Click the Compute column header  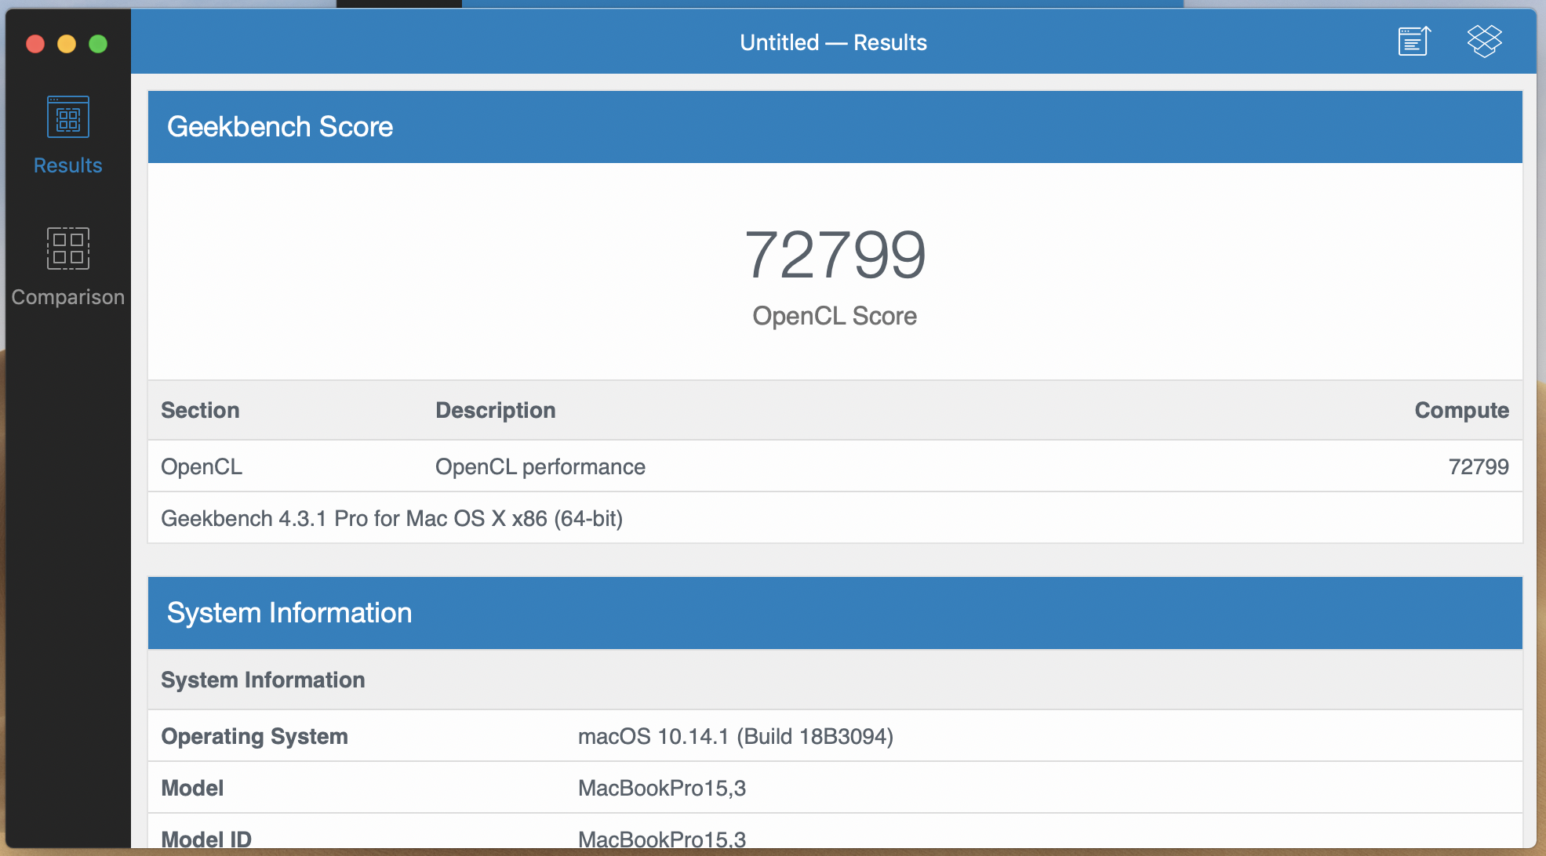pos(1461,411)
